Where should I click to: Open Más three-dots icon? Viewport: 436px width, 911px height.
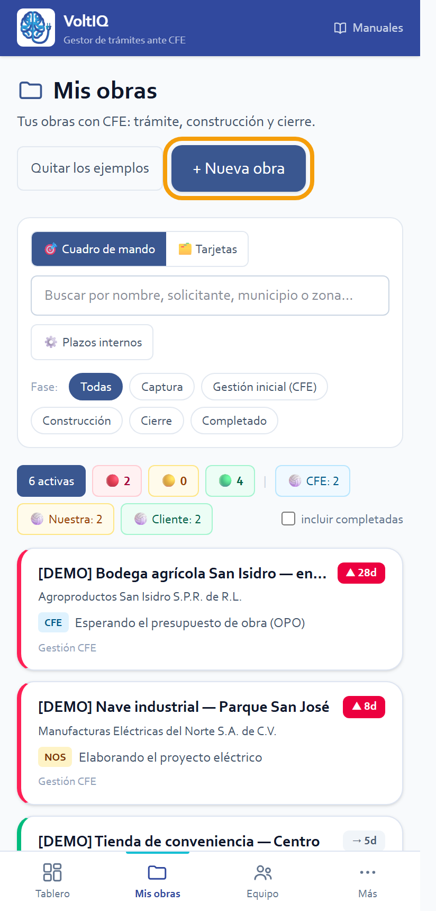click(368, 872)
